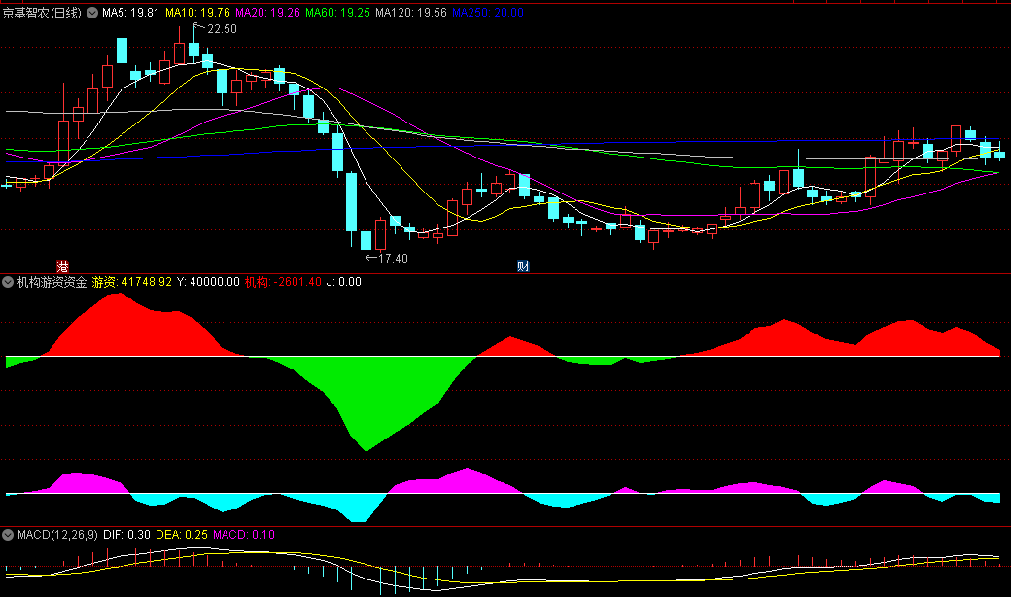Click the DIF: 0.30 value
This screenshot has height=597, width=1011.
(x=126, y=535)
